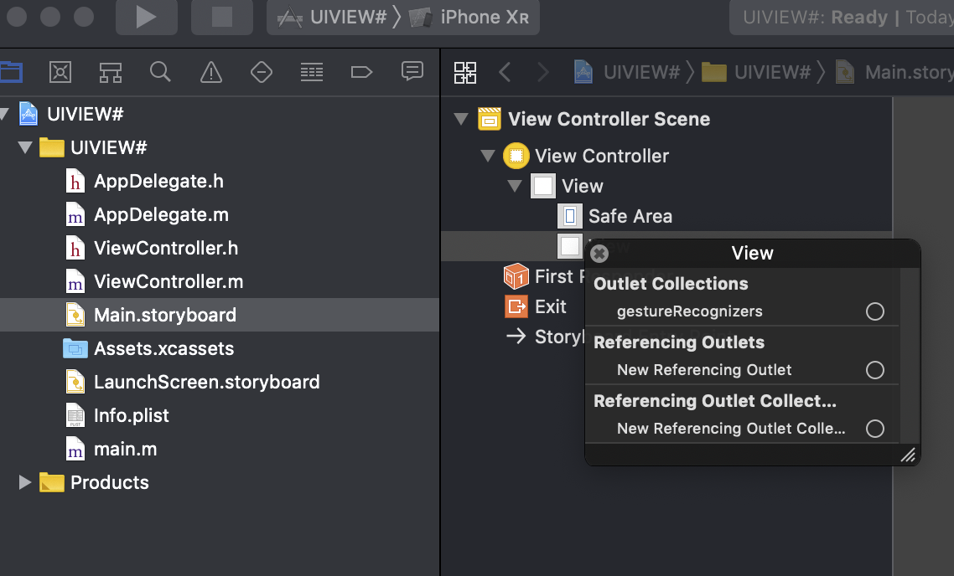Screen dimensions: 954x576
Task: Open ViewController.m file
Action: pyautogui.click(x=168, y=281)
